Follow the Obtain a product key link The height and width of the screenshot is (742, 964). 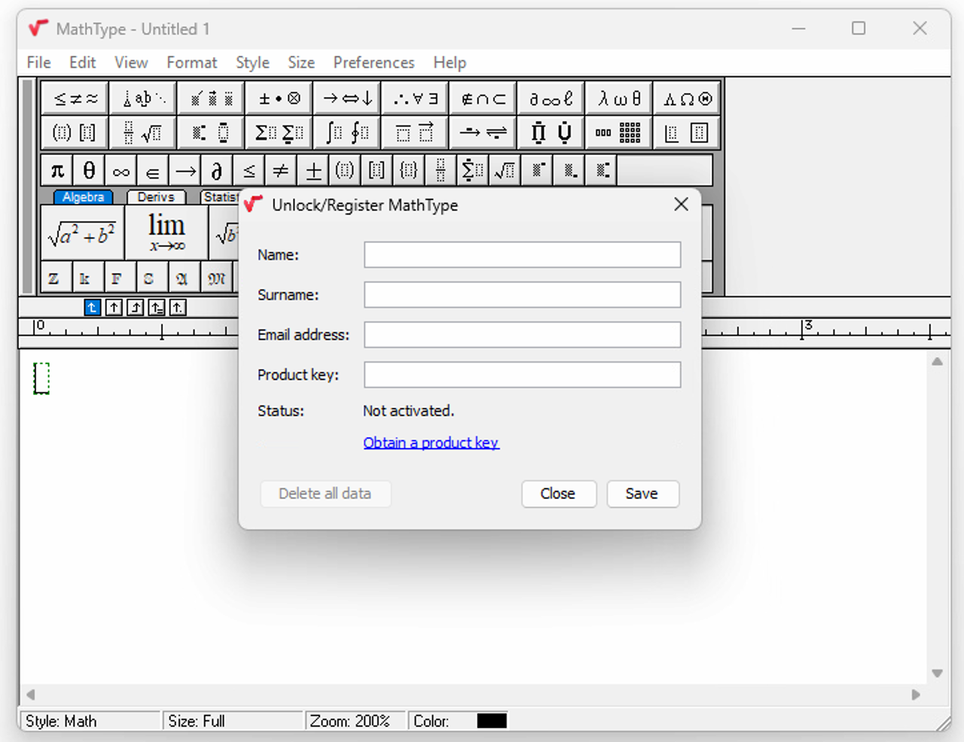tap(431, 442)
